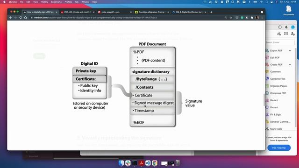Image resolution: width=299 pixels, height=168 pixels.
Task: Click the Create PDF label in Acrobat
Action: [x=276, y=64]
